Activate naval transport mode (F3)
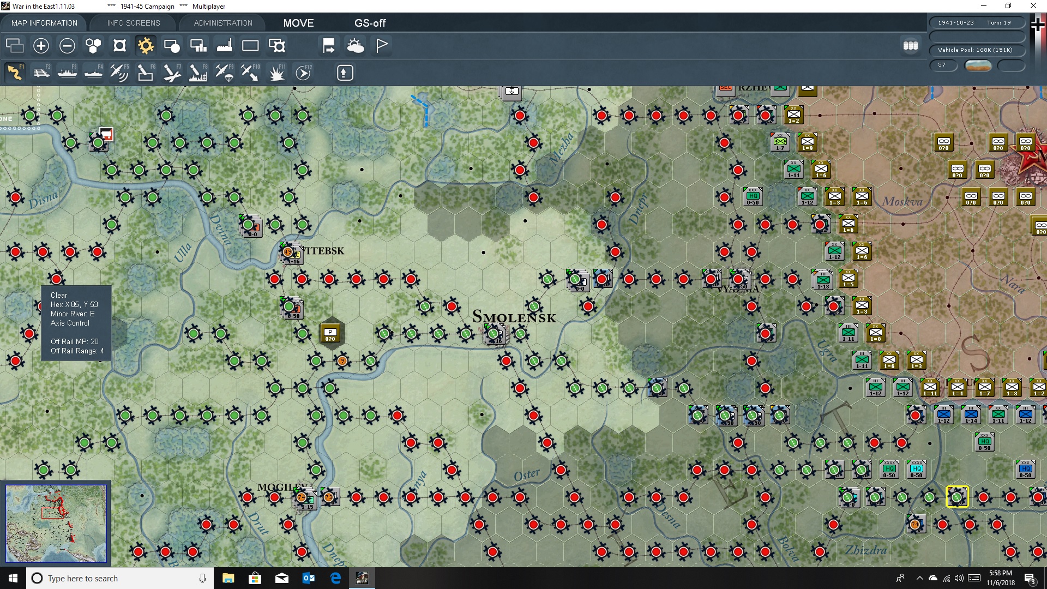Screen dimensions: 1047x589 (x=67, y=73)
